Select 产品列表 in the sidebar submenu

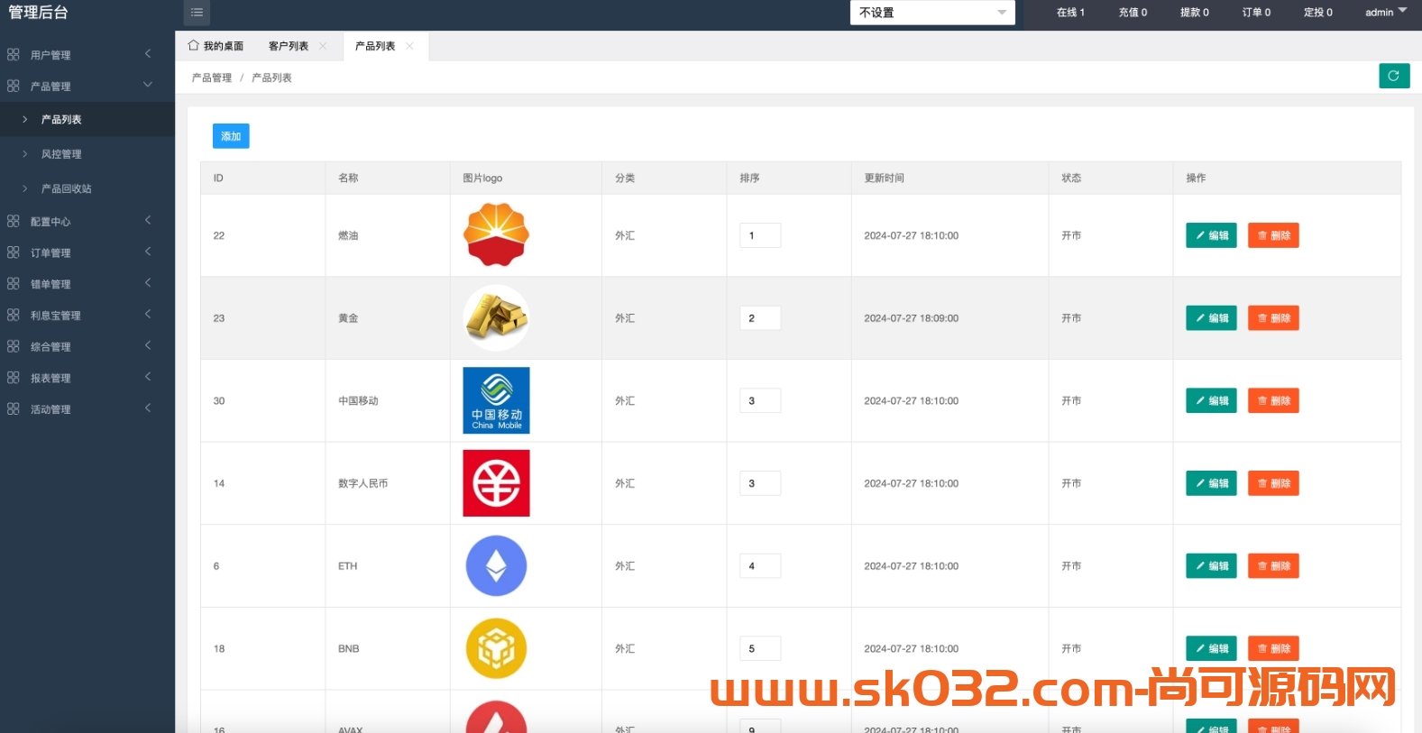click(87, 119)
